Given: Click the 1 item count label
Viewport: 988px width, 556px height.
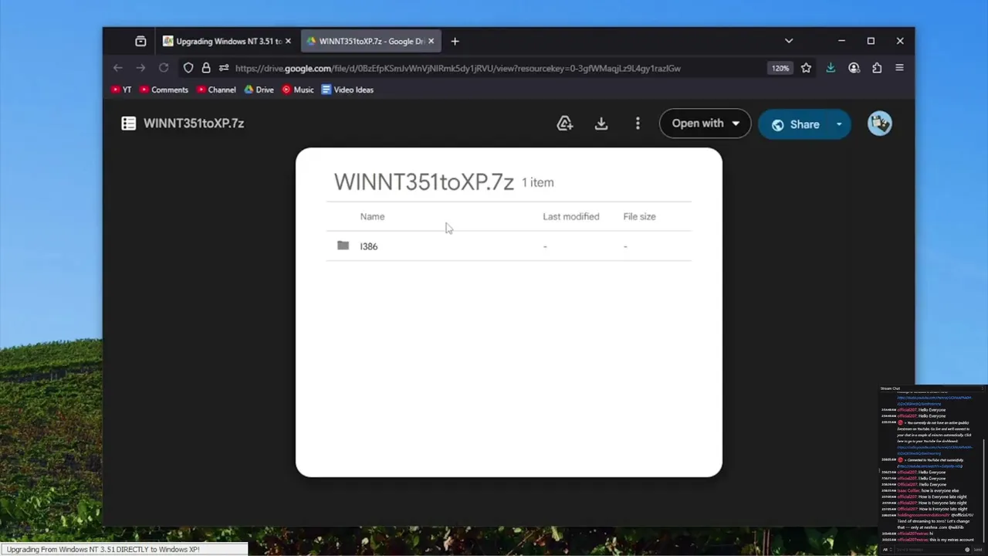Looking at the screenshot, I should [x=538, y=183].
